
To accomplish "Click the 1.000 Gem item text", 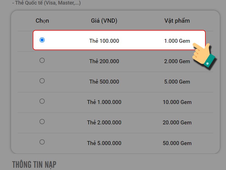I will pos(177,41).
